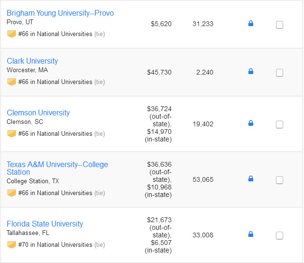The height and width of the screenshot is (263, 304).
Task: Enable the Texas A&M compare checkbox
Action: click(x=280, y=180)
